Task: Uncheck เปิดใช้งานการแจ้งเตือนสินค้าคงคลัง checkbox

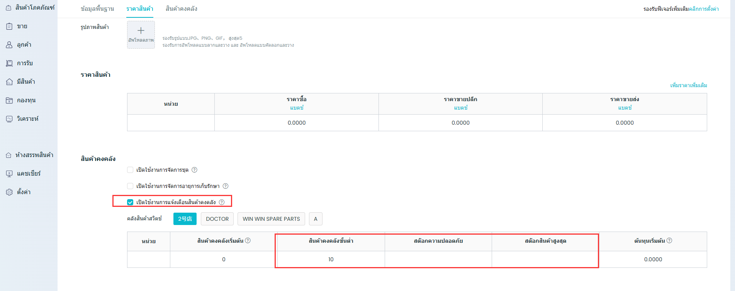Action: [130, 202]
